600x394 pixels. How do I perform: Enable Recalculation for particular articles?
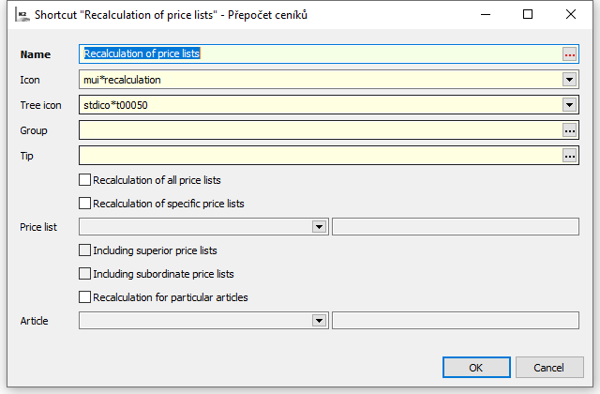click(85, 297)
